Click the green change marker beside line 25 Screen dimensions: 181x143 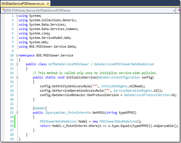[15, 121]
